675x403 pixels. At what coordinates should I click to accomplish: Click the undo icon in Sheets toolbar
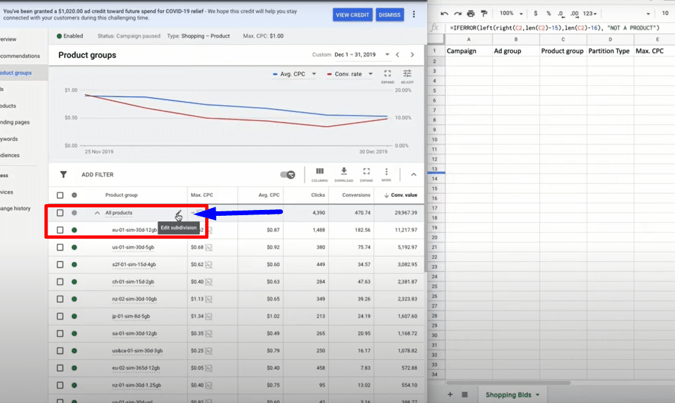coord(444,14)
